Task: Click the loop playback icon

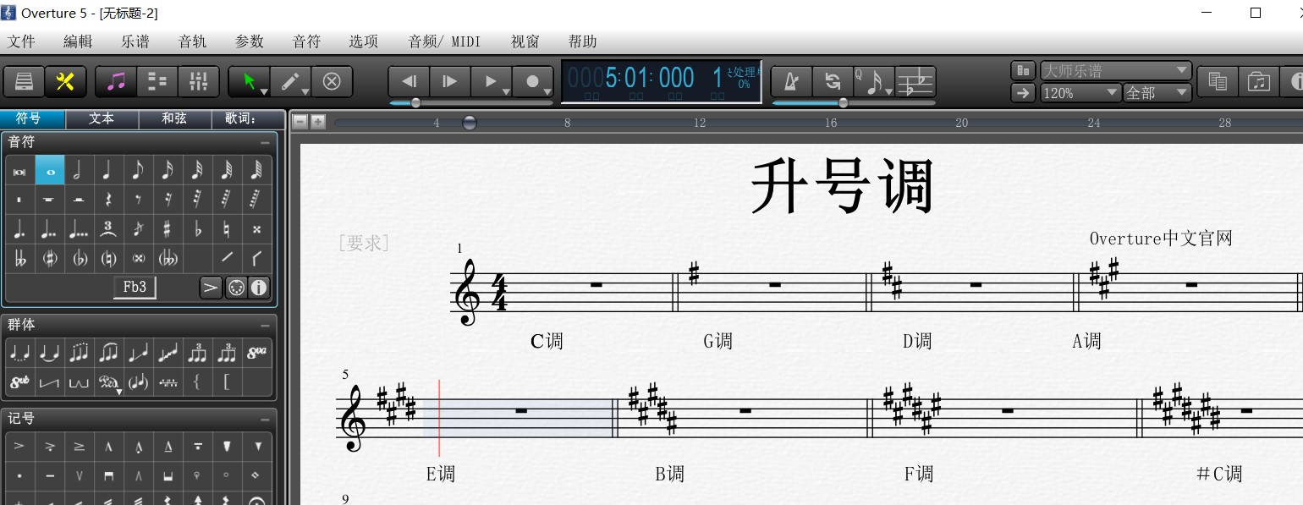Action: click(833, 81)
